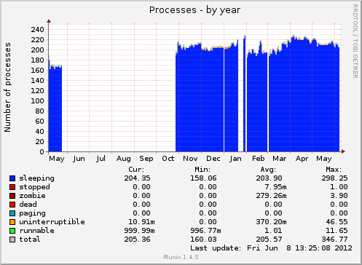Click total average value 205.57
Image resolution: width=362 pixels, height=265 pixels.
[x=269, y=240]
